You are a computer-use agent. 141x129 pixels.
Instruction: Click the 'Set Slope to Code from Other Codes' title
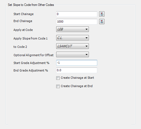click(x=31, y=5)
